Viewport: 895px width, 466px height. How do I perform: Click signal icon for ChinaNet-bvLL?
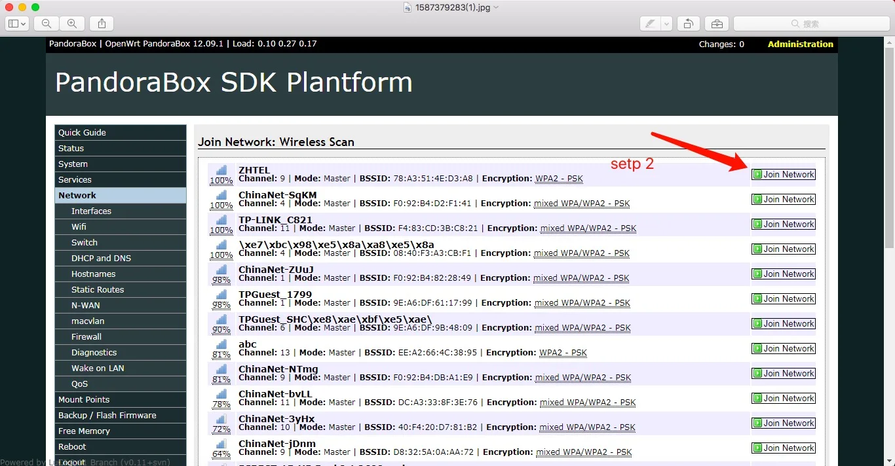pos(221,394)
